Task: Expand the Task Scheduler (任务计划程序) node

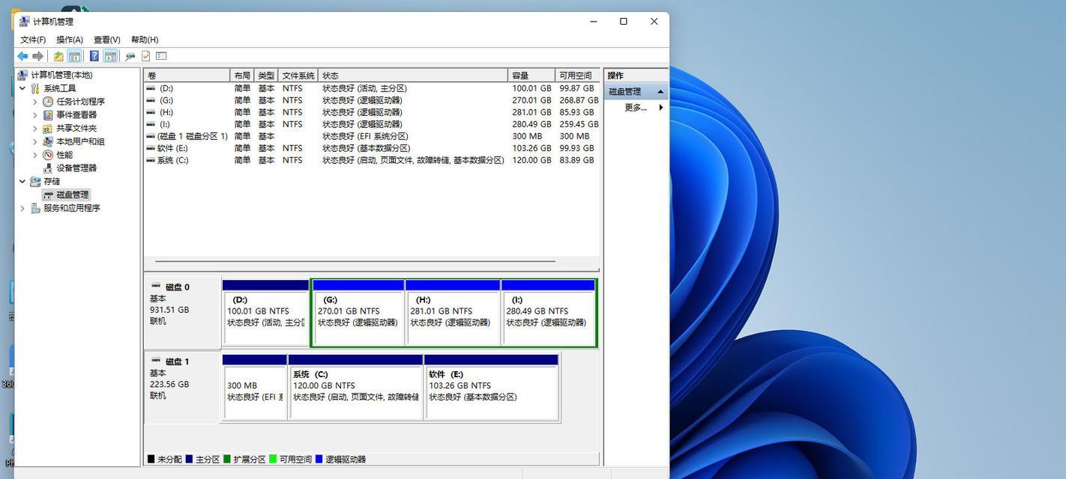Action: (34, 102)
